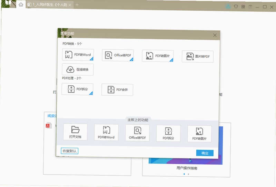276x187 pixels.
Task: Open the red PDF file in background list
Action: 49,125
